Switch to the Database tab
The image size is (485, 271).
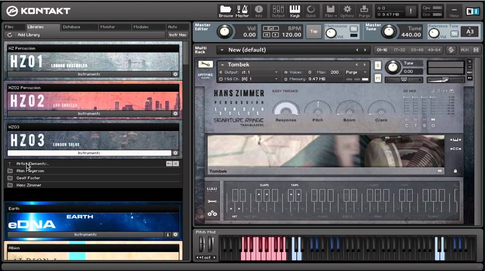(x=72, y=27)
